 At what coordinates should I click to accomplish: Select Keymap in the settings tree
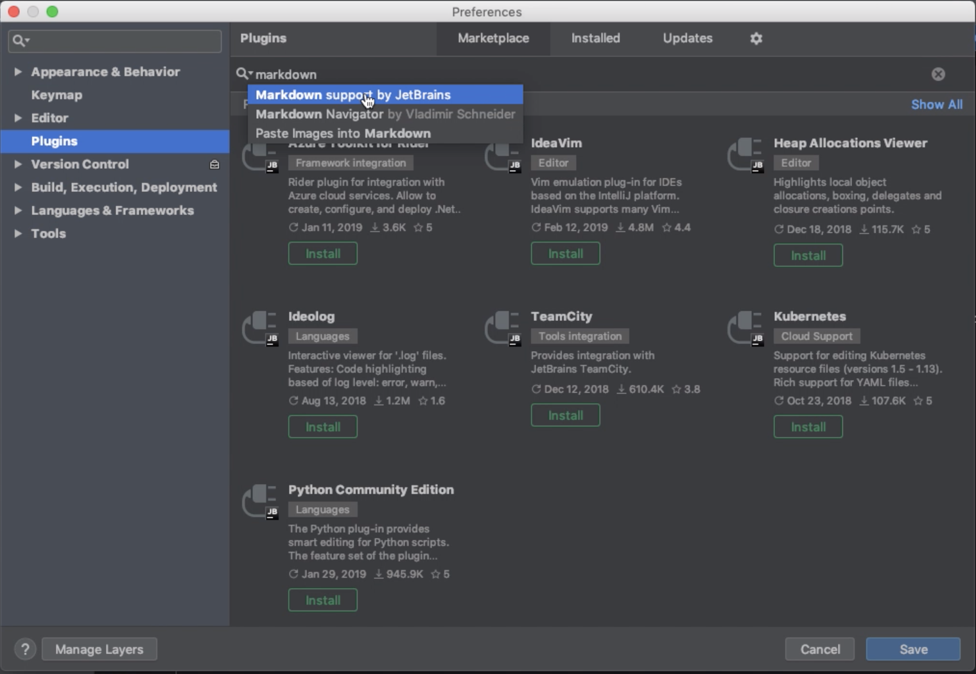point(57,95)
